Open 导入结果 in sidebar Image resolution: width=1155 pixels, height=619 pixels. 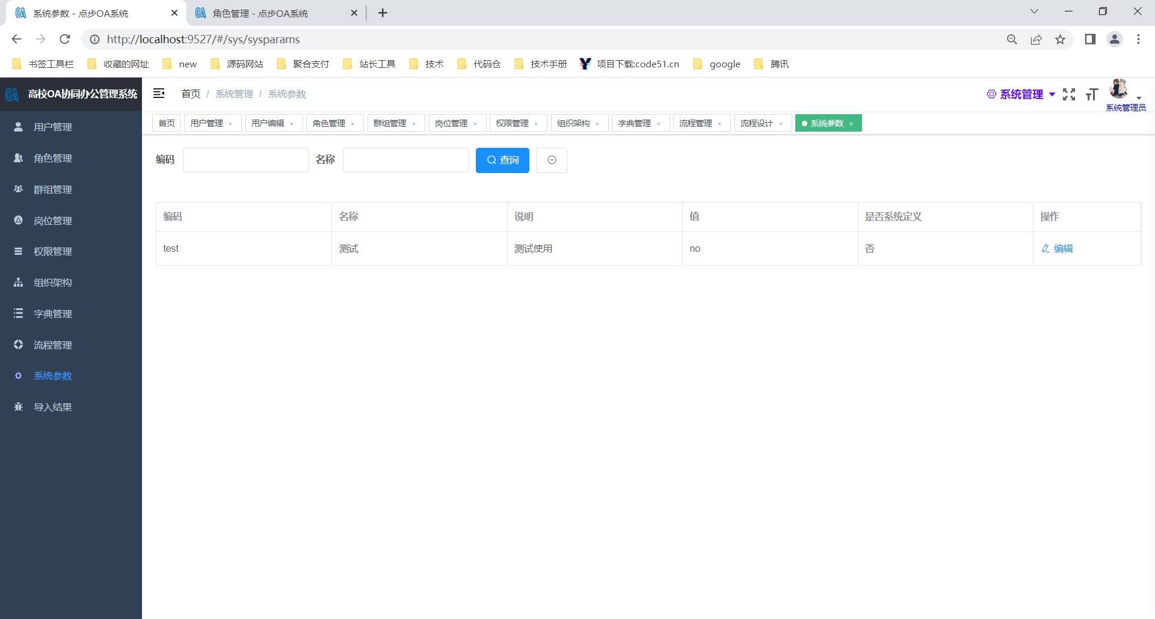(71, 407)
